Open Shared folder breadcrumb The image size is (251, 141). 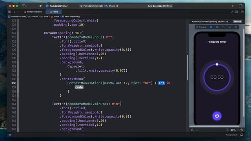(33, 16)
